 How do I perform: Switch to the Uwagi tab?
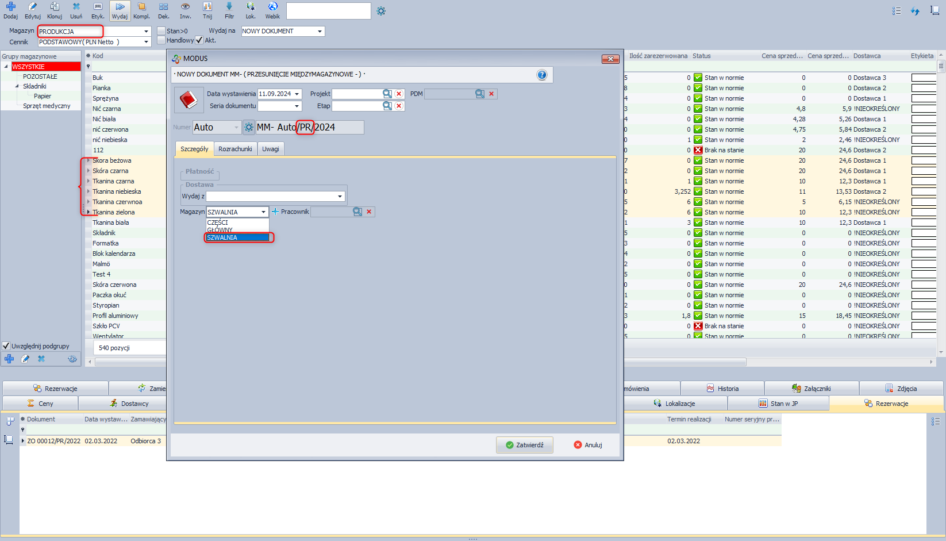click(271, 149)
